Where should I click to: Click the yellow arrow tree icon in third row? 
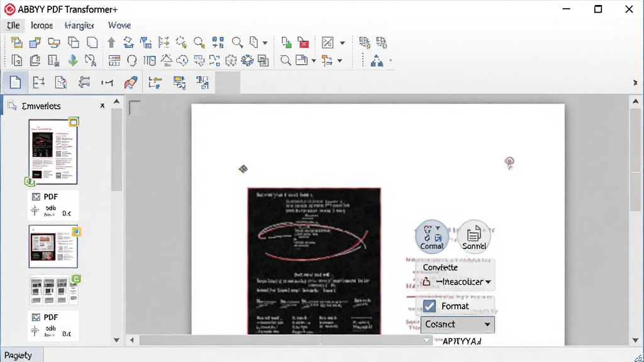point(155,82)
